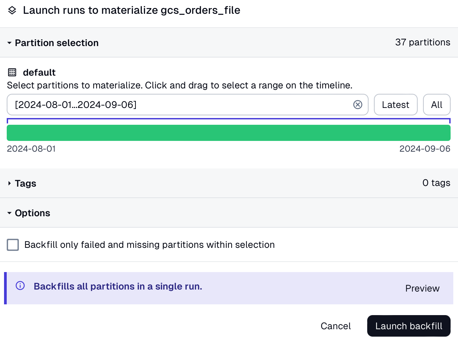Click the Latest partition button
This screenshot has height=341, width=458.
(395, 105)
